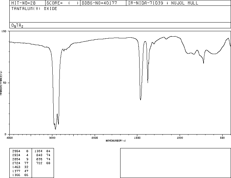
Task: Select peak table entry 2854
Action: pyautogui.click(x=16, y=159)
